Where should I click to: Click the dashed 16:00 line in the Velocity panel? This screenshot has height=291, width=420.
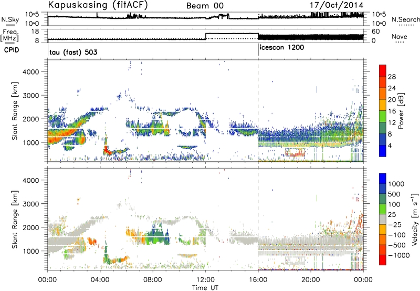pos(258,219)
